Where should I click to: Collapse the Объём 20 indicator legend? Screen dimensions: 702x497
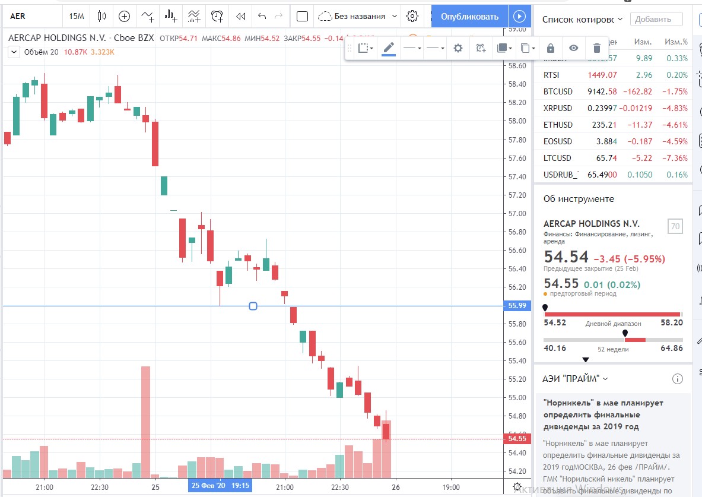(x=14, y=52)
